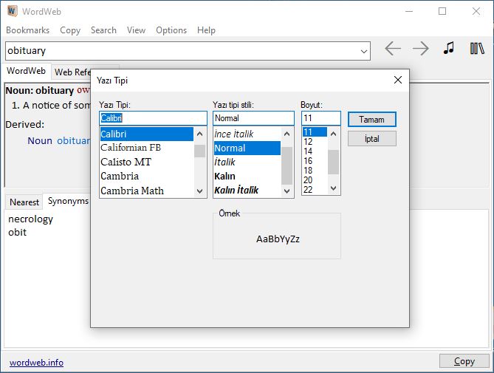Click the style list scrollbar thumb

pos(287,165)
